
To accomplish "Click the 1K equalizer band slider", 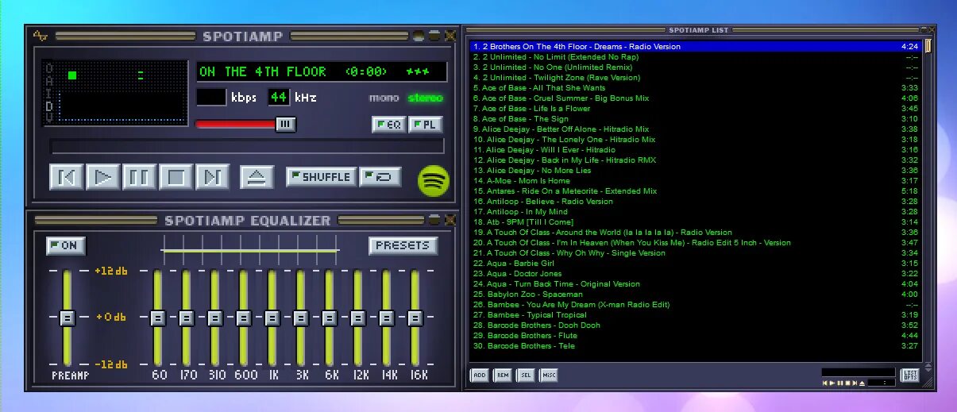I will [x=272, y=318].
